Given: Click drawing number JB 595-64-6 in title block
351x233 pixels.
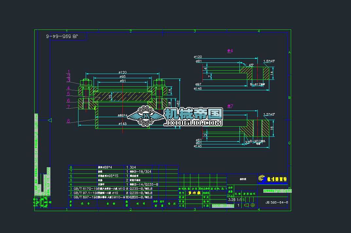Looking at the screenshot, I should pos(277,202).
